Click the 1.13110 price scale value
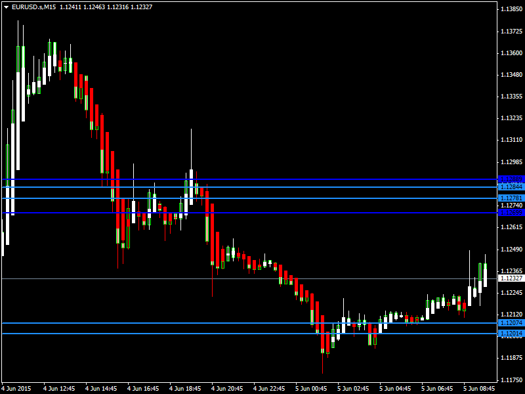This screenshot has width=525, height=394. coord(511,140)
